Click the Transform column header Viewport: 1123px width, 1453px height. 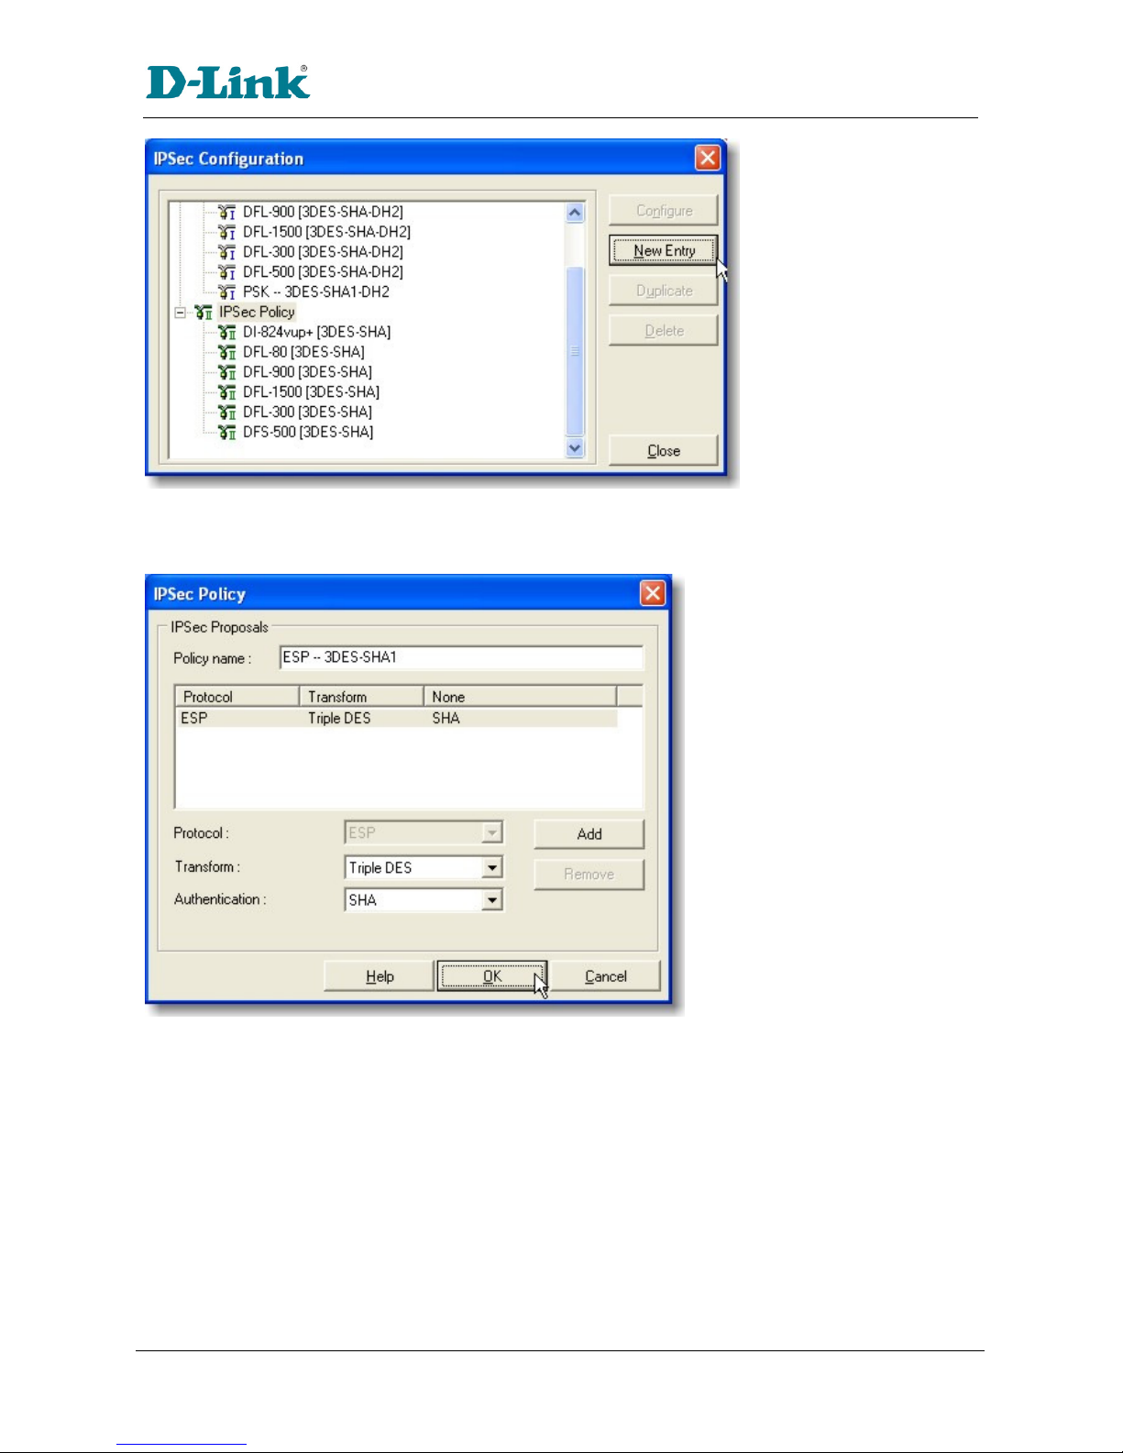(x=361, y=697)
